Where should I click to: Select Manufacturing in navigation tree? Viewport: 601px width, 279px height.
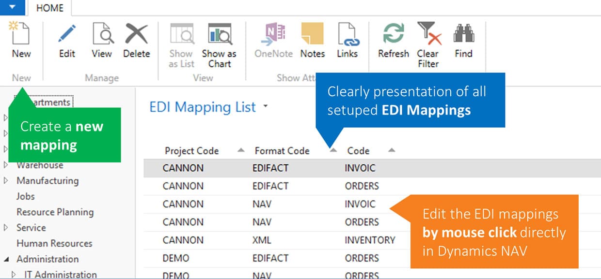click(x=47, y=180)
